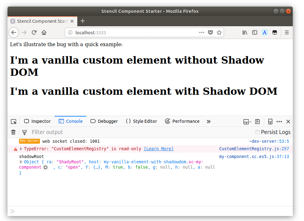Click the 'shadowRoot' log label
The image size is (304, 221).
click(x=31, y=156)
